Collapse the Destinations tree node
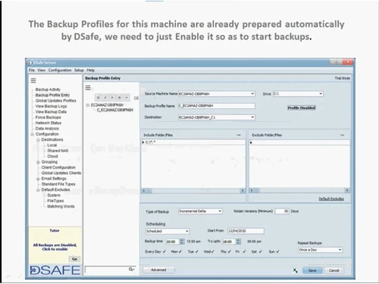The height and width of the screenshot is (284, 379). click(38, 140)
